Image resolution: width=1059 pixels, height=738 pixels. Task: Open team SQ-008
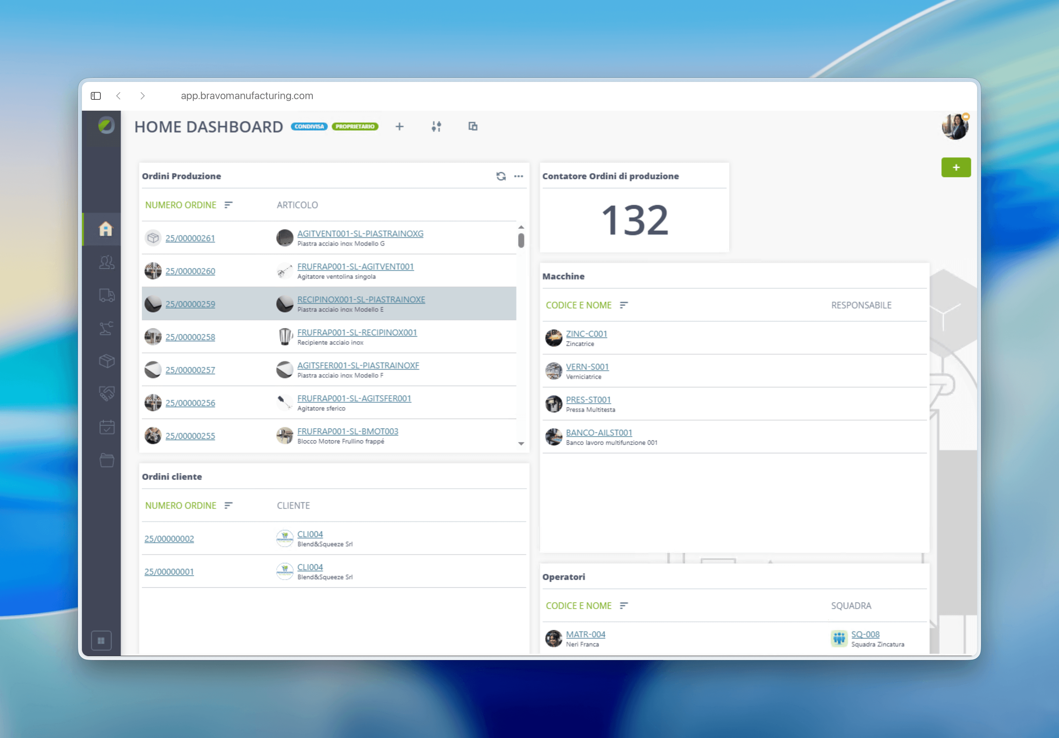click(x=865, y=634)
